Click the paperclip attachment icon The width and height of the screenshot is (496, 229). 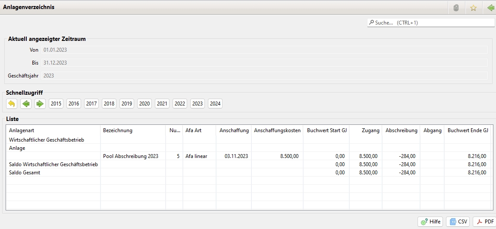coord(456,8)
